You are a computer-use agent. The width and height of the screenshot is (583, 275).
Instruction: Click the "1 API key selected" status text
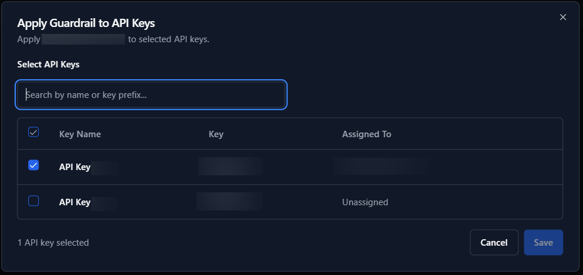click(53, 243)
